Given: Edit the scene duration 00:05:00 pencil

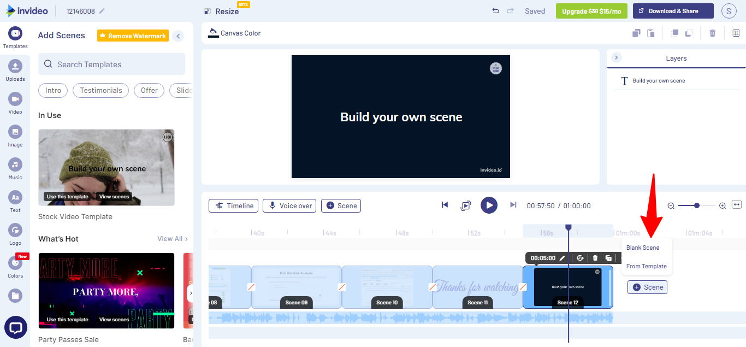Looking at the screenshot, I should (x=562, y=258).
